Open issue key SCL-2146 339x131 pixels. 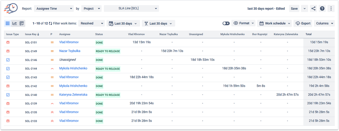(x=31, y=60)
